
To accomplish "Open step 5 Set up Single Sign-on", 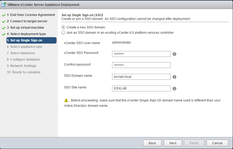I will (26, 40).
